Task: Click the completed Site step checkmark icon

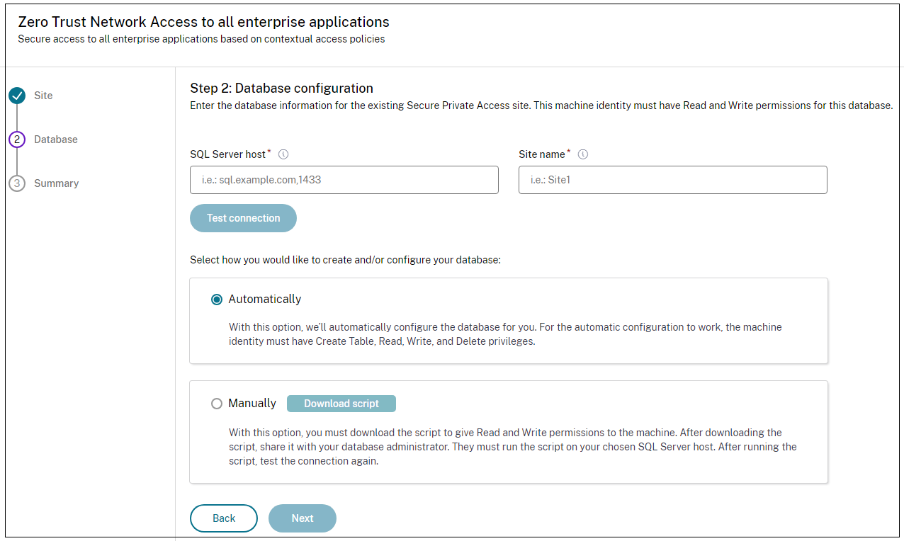Action: point(18,96)
